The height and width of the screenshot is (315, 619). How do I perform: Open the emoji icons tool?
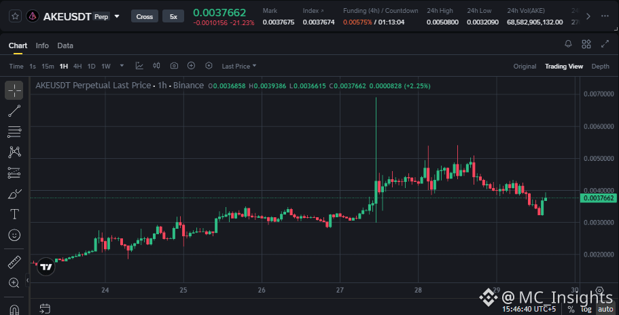pos(14,236)
